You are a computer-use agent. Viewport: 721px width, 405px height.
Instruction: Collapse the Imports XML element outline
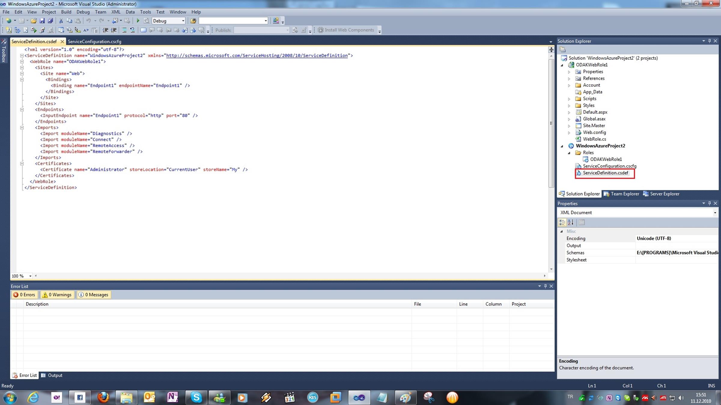tap(22, 127)
